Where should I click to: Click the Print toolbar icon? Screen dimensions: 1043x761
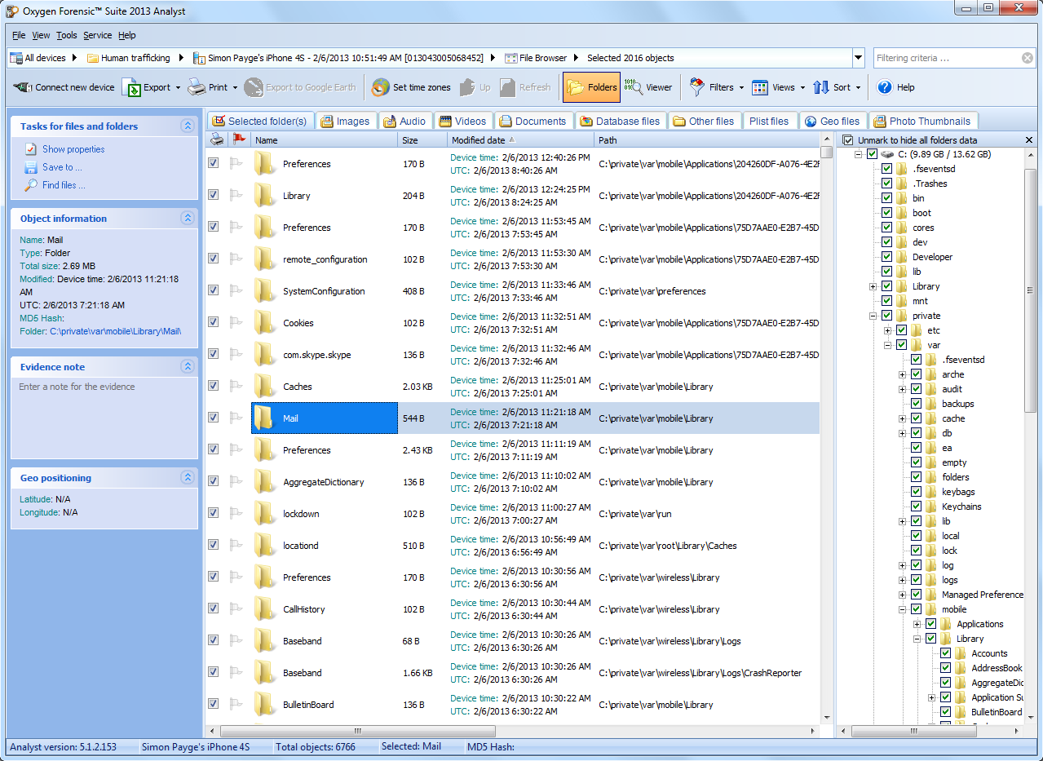coord(197,87)
